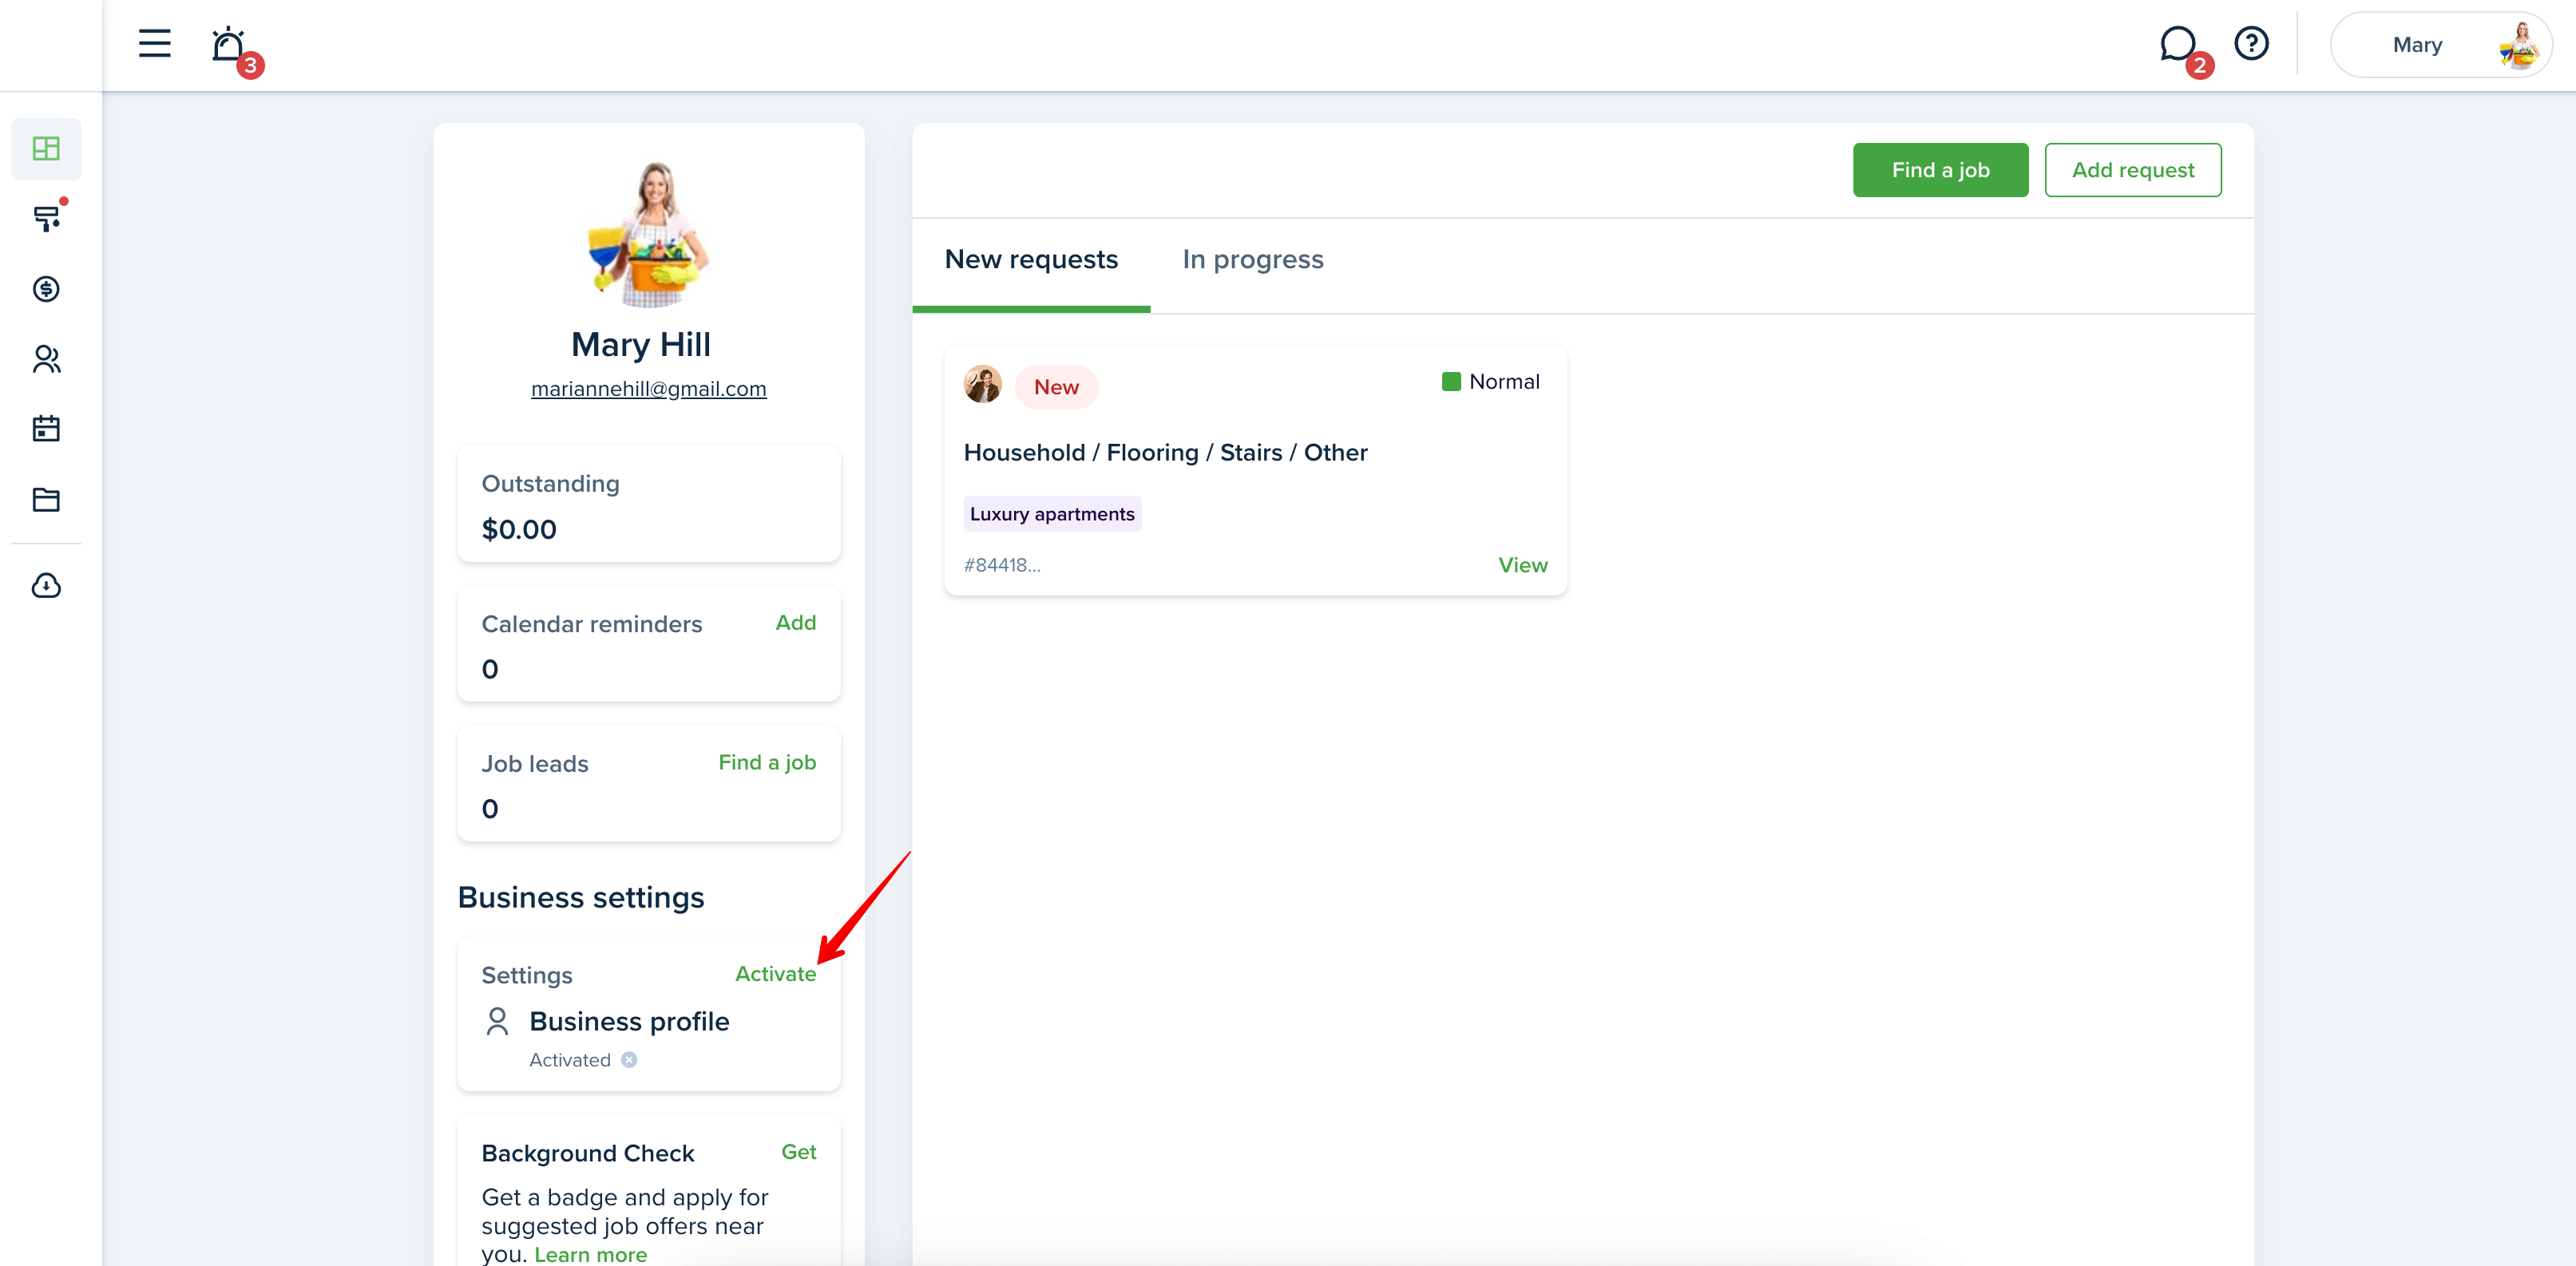Switch to the In progress tab
The height and width of the screenshot is (1266, 2576).
click(1252, 260)
